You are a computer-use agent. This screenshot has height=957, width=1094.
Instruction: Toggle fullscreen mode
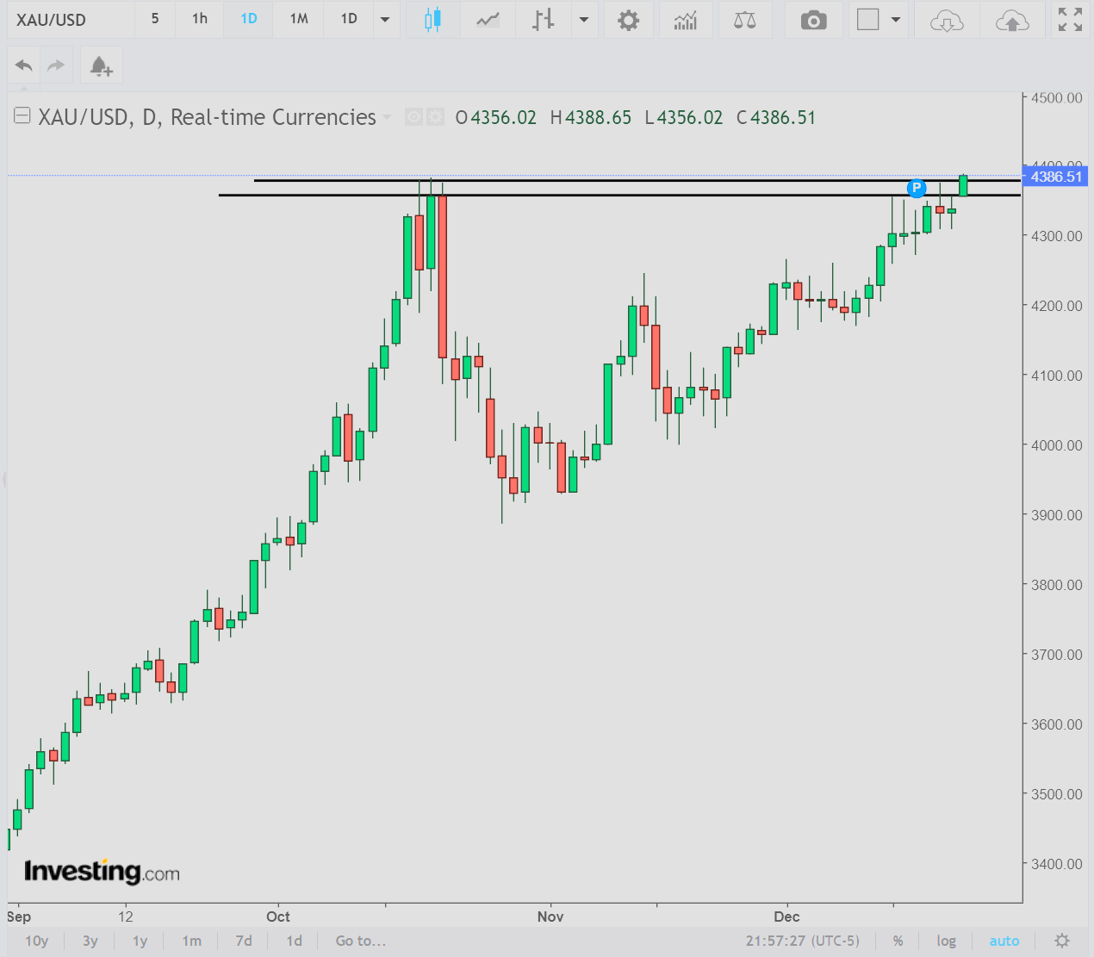[x=1070, y=20]
